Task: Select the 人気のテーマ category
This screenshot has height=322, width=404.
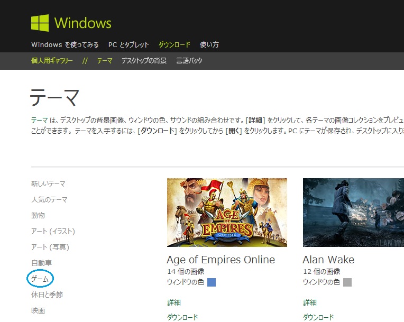Action: tap(49, 200)
